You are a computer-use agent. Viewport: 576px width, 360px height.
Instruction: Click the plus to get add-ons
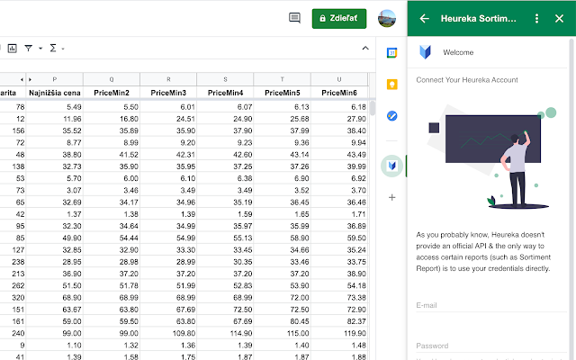[392, 198]
